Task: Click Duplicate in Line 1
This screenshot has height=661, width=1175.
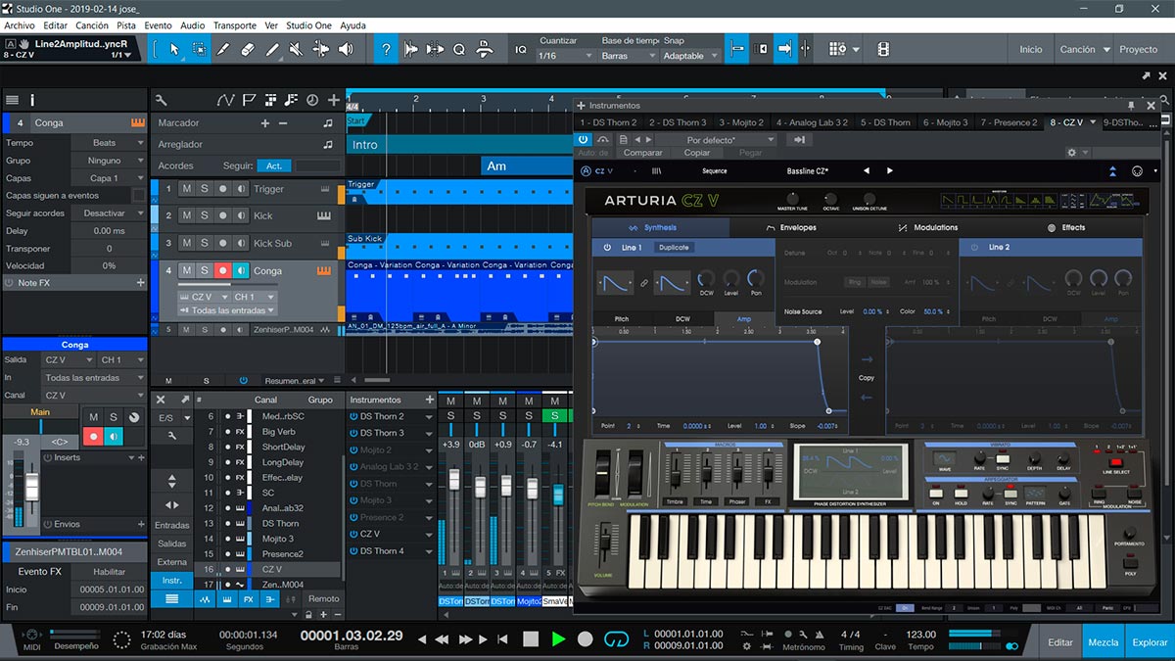Action: 673,248
